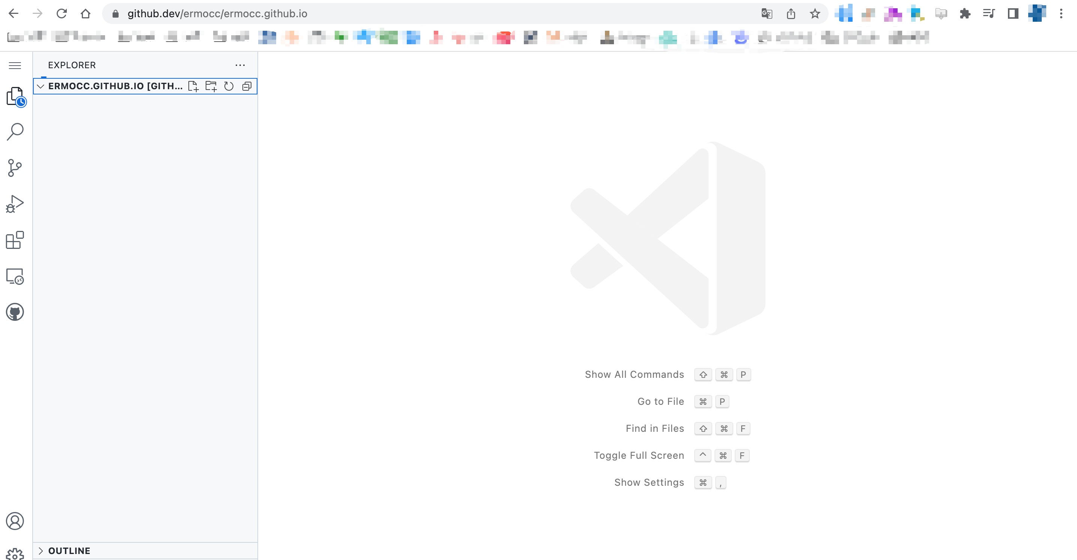This screenshot has width=1077, height=560.
Task: Toggle the browser side panel
Action: coord(1012,14)
